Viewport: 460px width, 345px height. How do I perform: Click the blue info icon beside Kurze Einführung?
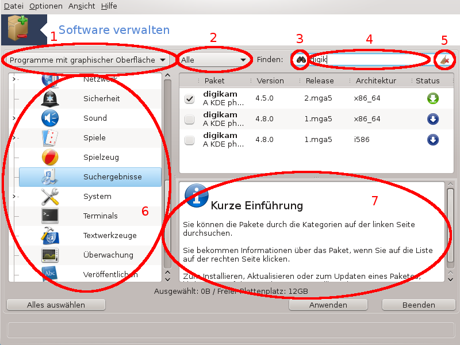coord(197,195)
